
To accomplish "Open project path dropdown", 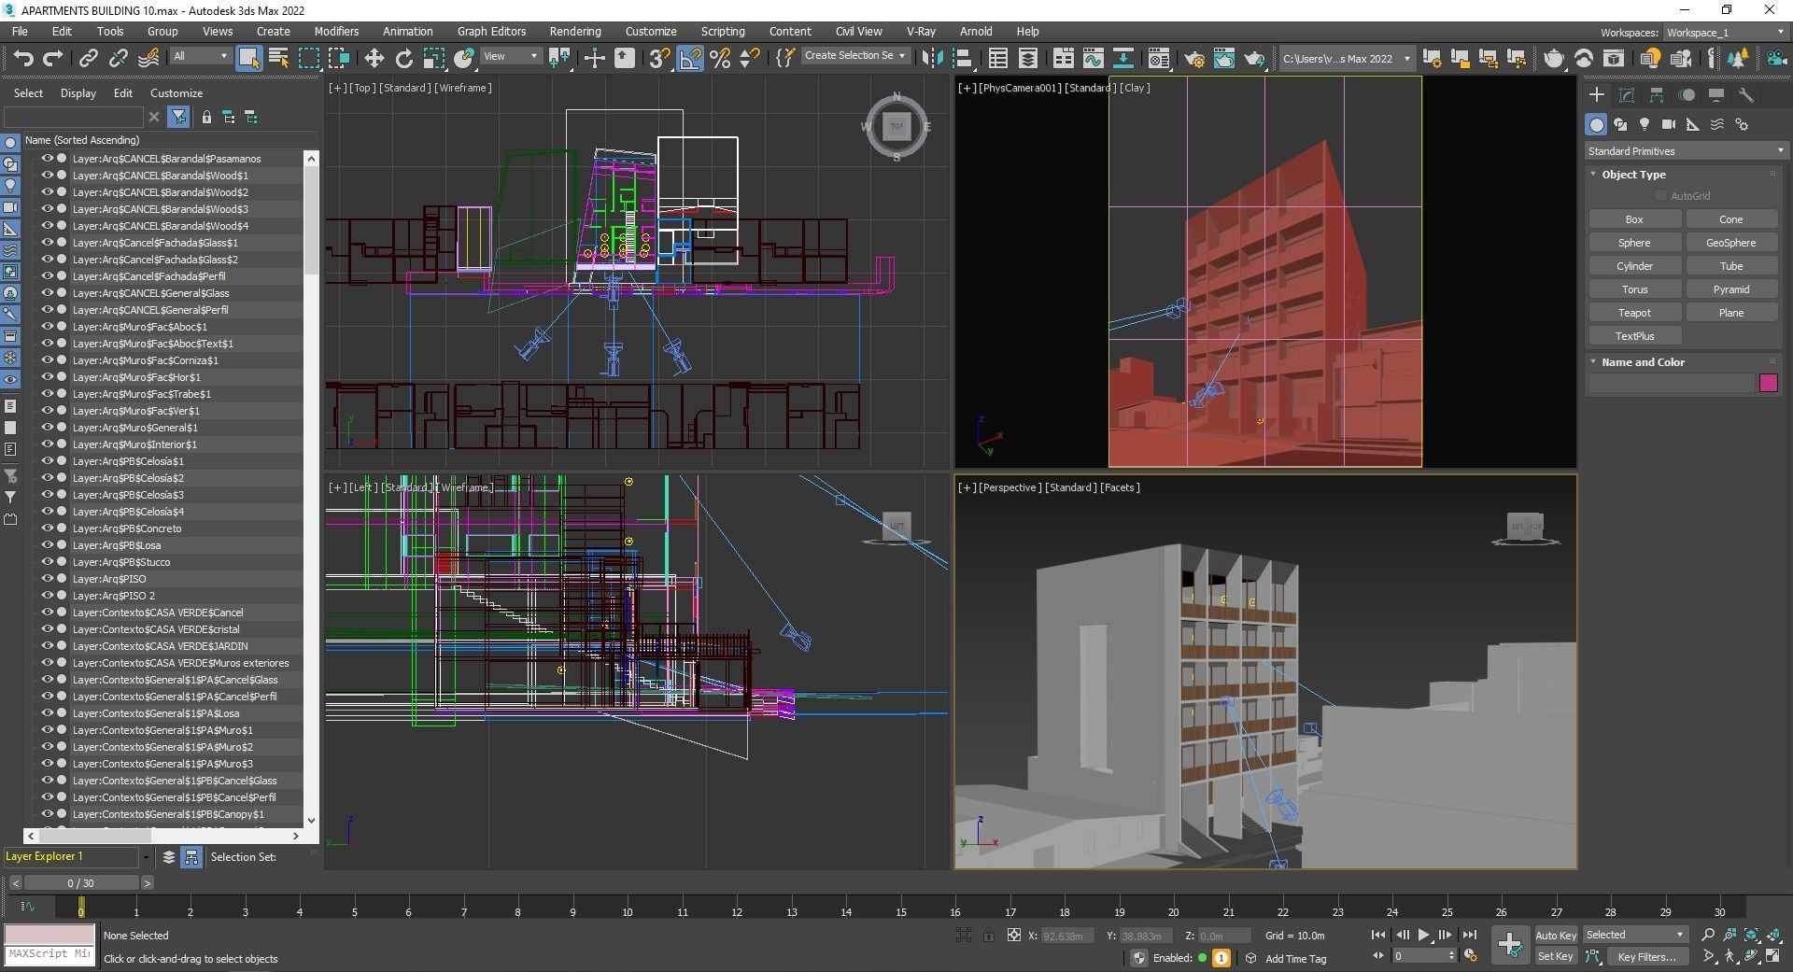I will click(1346, 59).
